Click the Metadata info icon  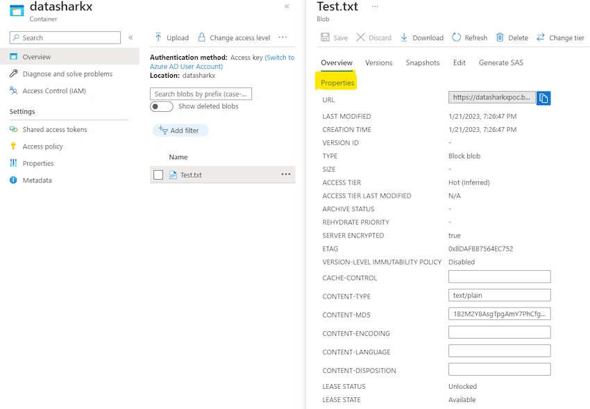pos(13,180)
